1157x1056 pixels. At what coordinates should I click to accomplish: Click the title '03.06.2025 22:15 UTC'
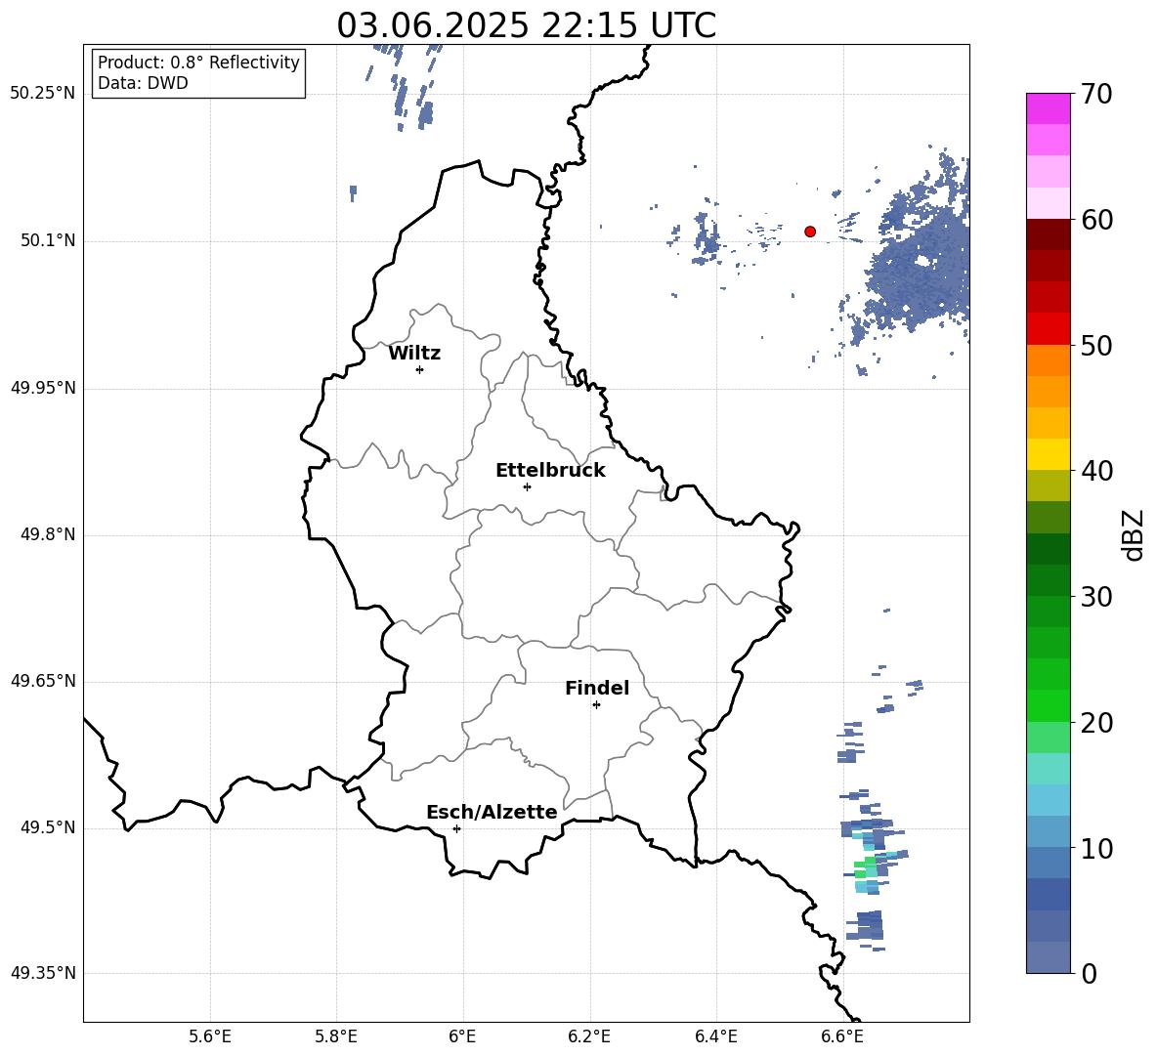coord(526,25)
